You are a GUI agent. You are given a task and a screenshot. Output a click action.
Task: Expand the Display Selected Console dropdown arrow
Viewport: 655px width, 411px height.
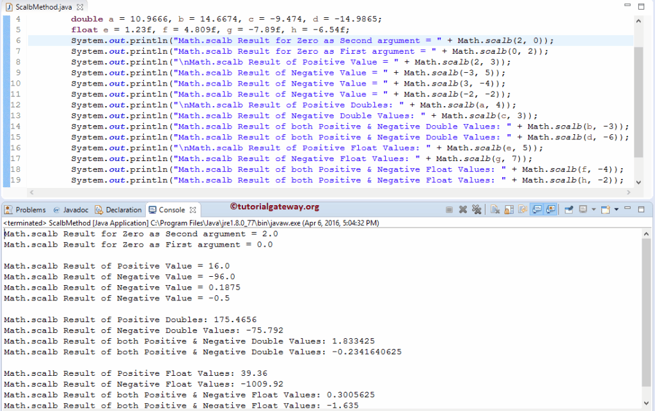coord(593,210)
